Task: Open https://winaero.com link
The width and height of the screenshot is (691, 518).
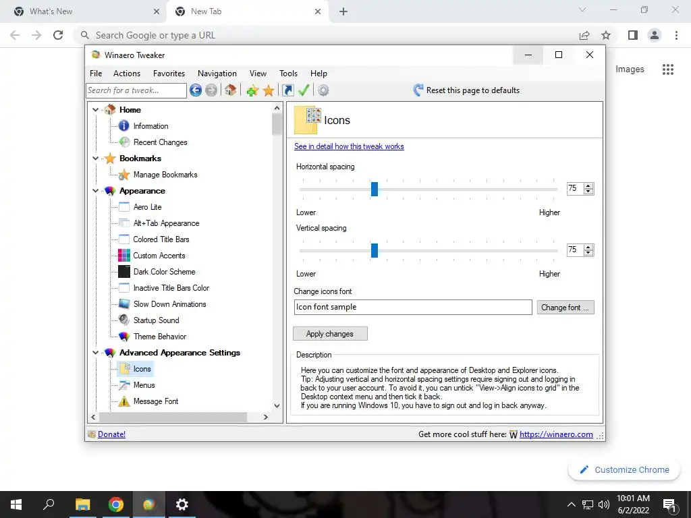Action: (556, 434)
